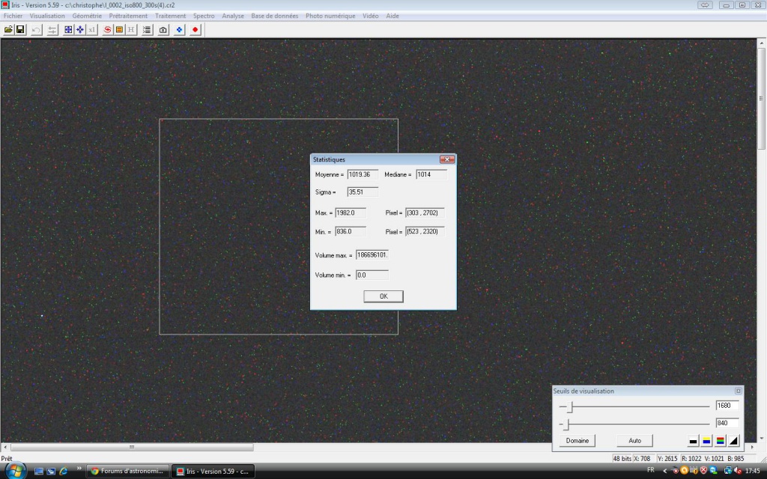Click the open file folder icon
Screen dimensions: 767x479
8,30
